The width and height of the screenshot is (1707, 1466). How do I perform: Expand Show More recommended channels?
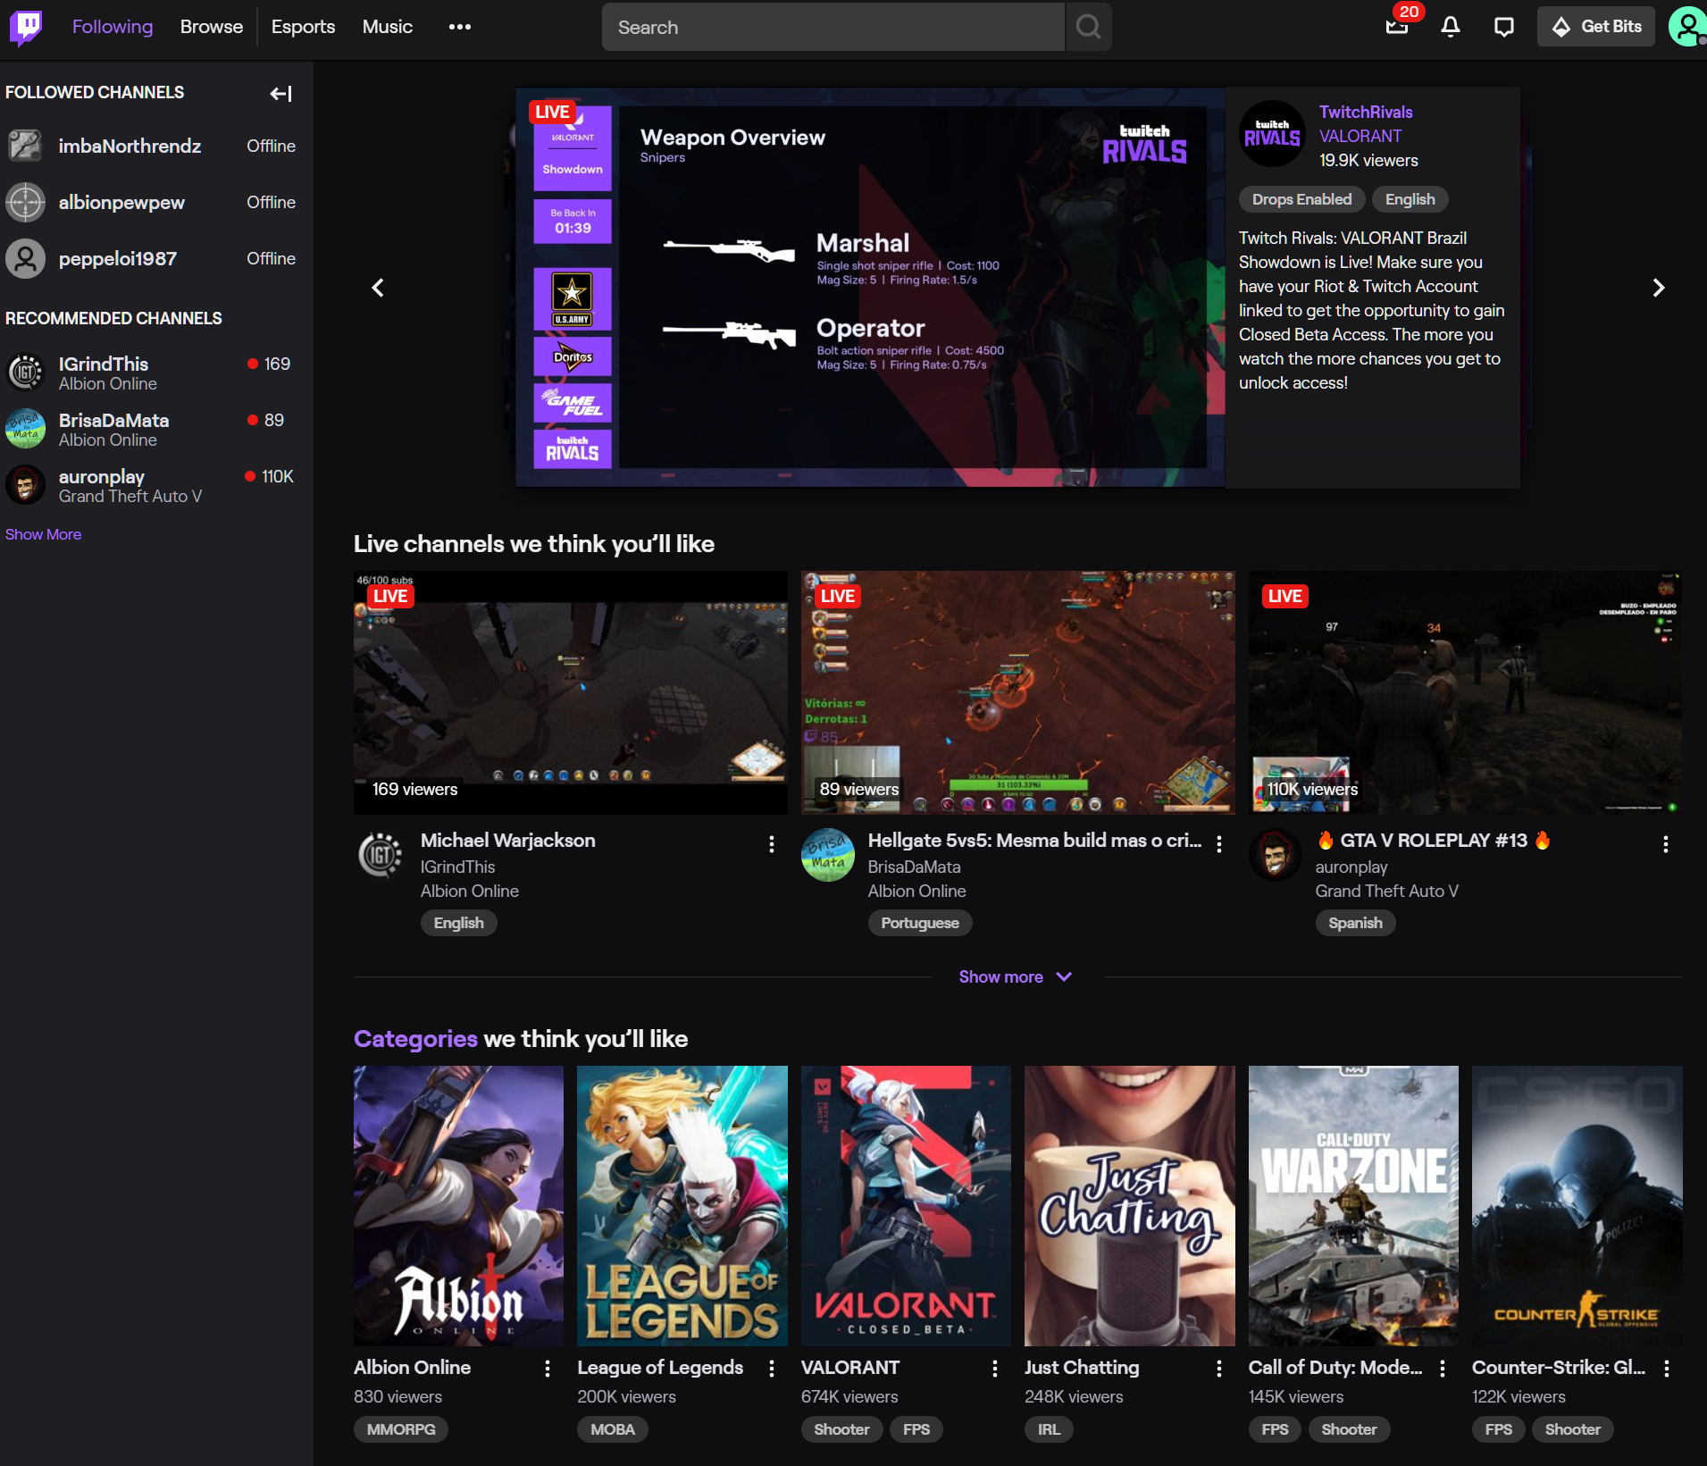coord(43,534)
